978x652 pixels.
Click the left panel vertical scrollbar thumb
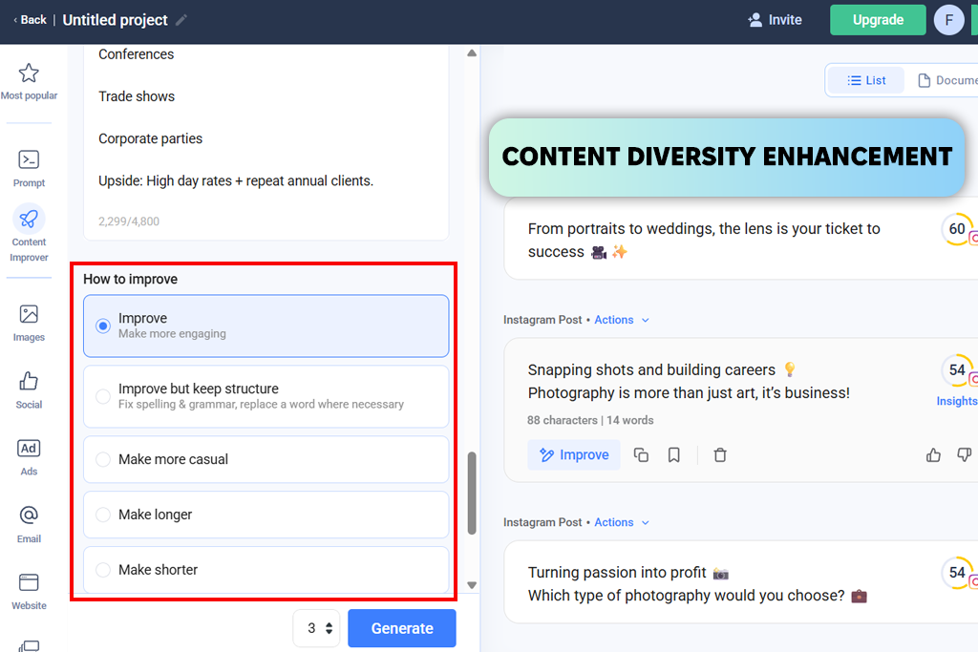tap(471, 494)
